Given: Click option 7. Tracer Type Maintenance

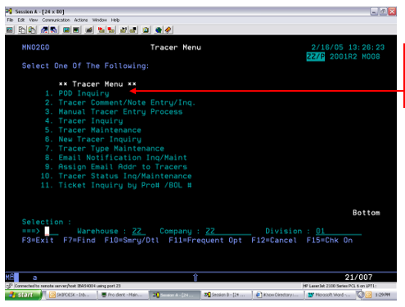Looking at the screenshot, I should click(x=105, y=148).
